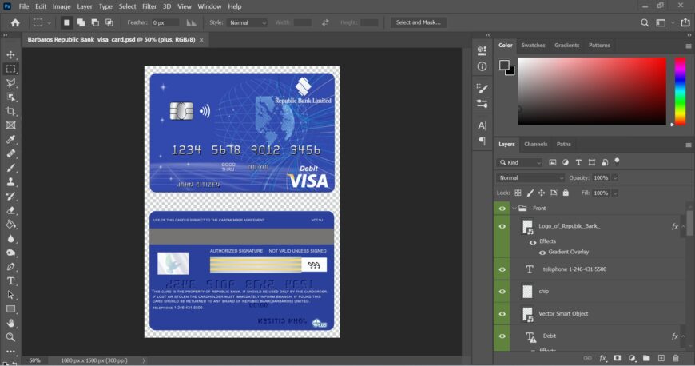Select the Zoom tool
Screen dimensions: 695x366
[x=10, y=337]
